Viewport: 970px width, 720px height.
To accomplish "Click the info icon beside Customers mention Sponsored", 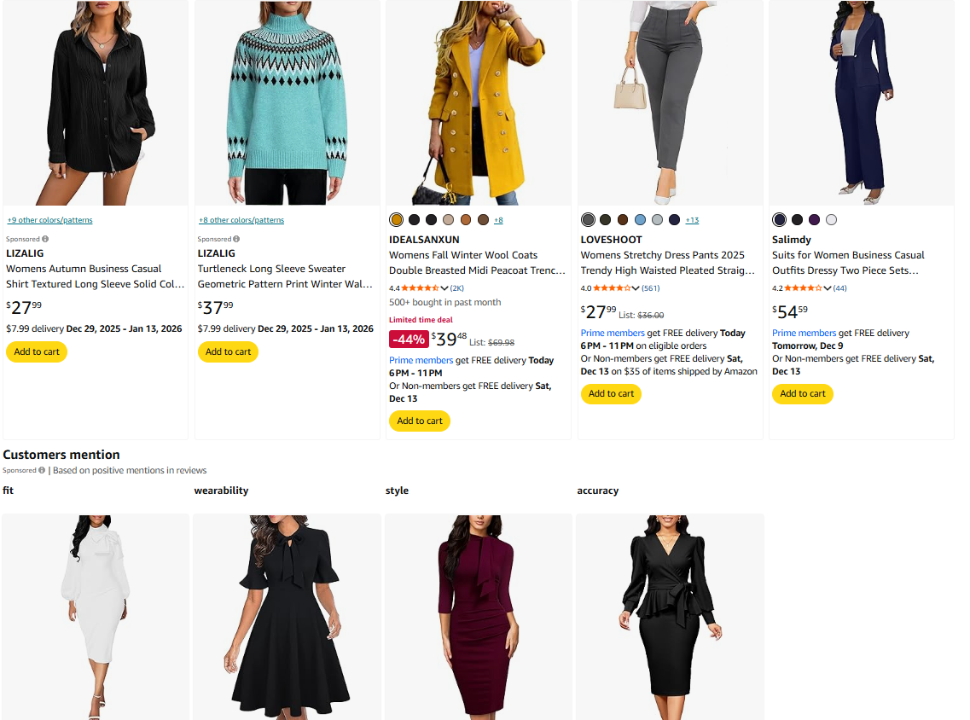I will point(42,470).
